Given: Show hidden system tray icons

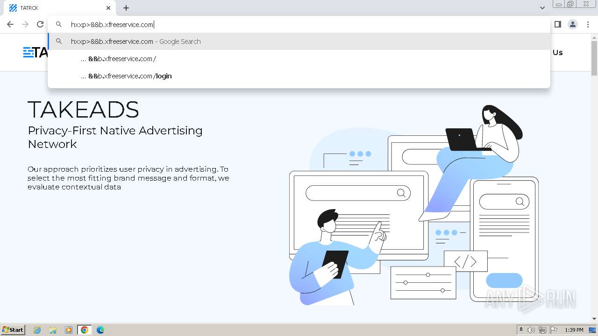Looking at the screenshot, I should point(521,330).
